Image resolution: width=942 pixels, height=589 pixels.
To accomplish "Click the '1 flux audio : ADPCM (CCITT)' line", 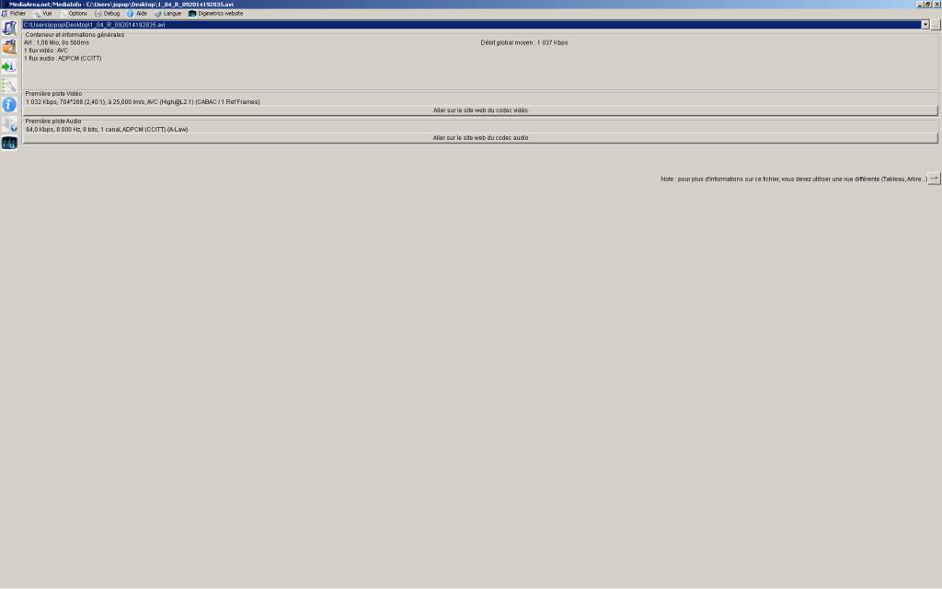I will point(63,58).
